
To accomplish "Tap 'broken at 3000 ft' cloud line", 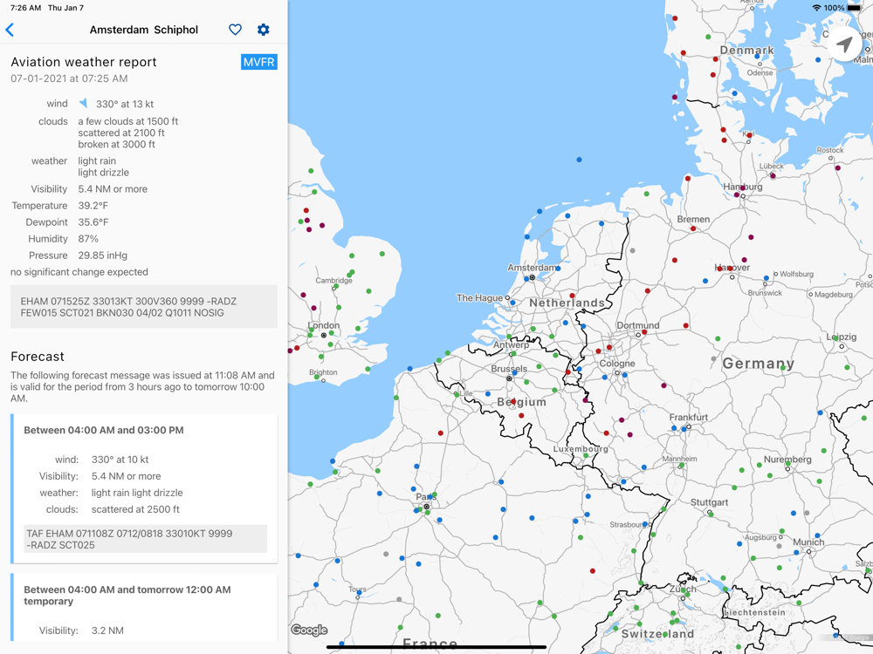I will (x=116, y=144).
